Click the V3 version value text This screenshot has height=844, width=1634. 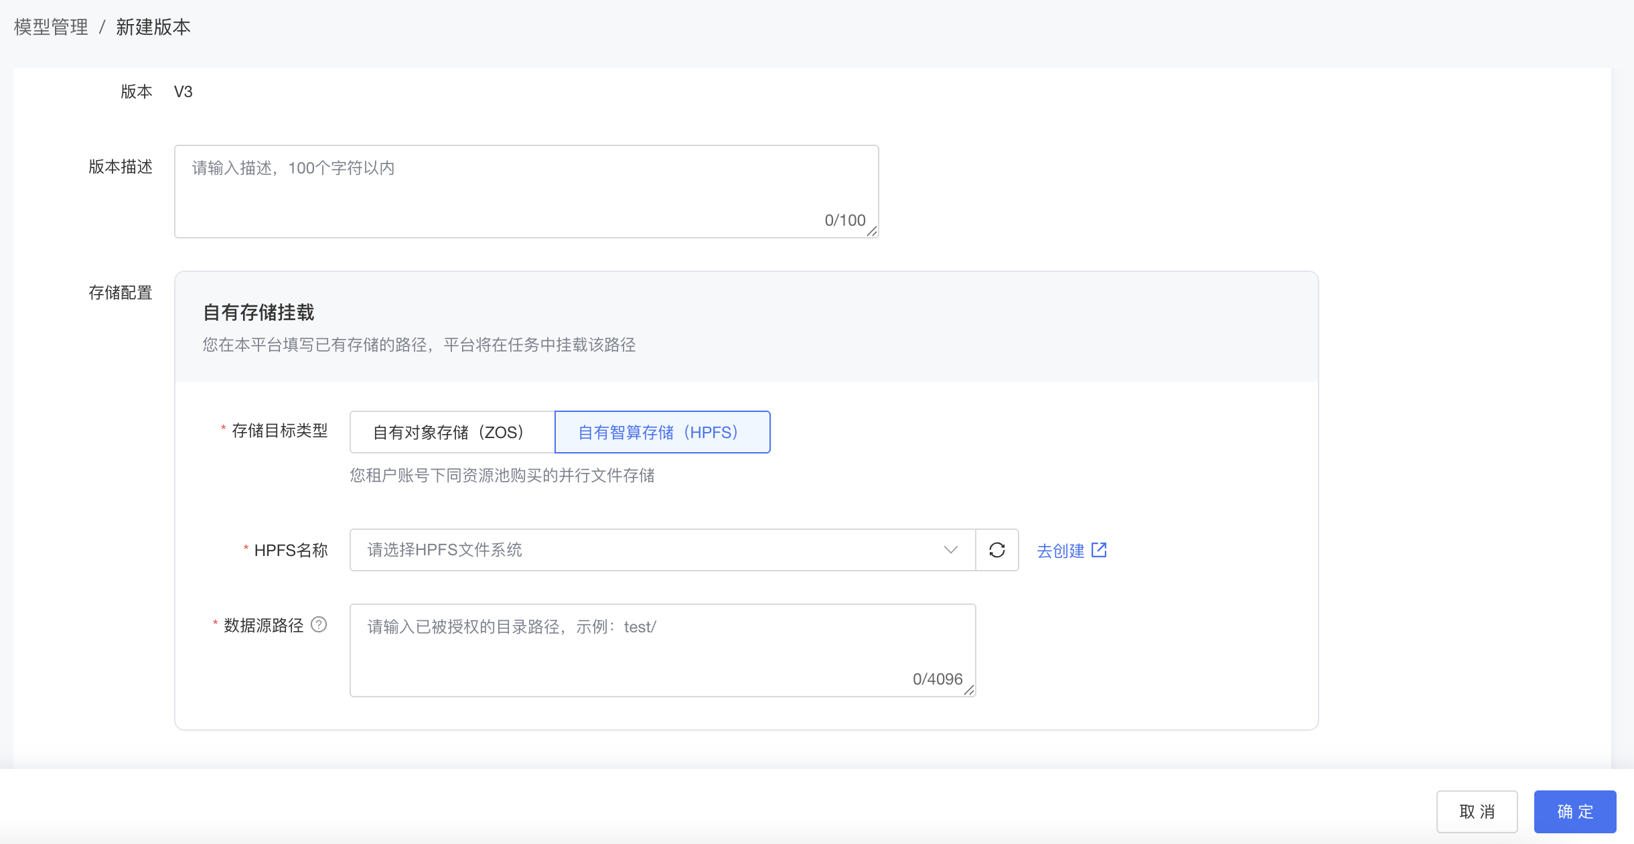point(183,92)
